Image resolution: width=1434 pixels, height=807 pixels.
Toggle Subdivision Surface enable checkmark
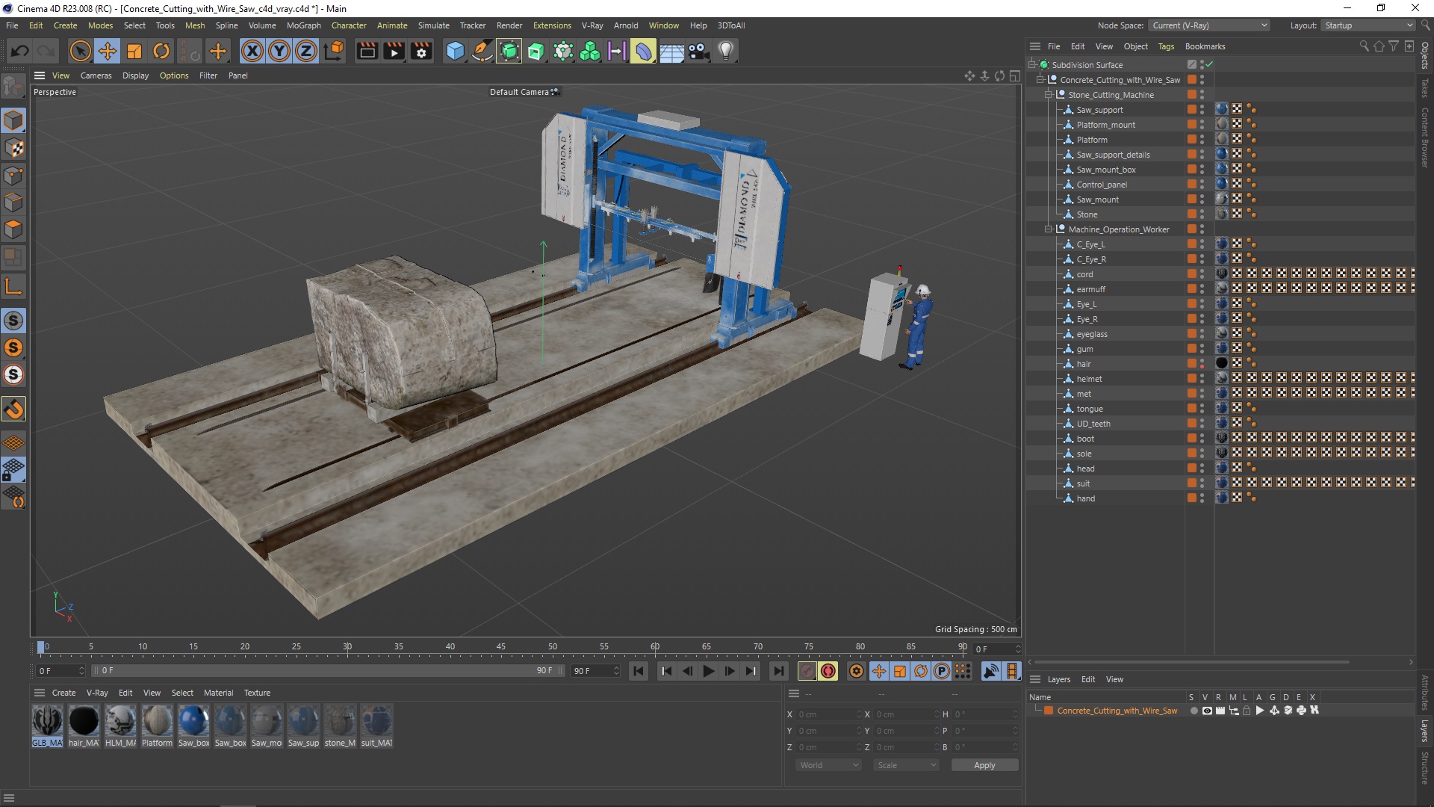[x=1209, y=65]
